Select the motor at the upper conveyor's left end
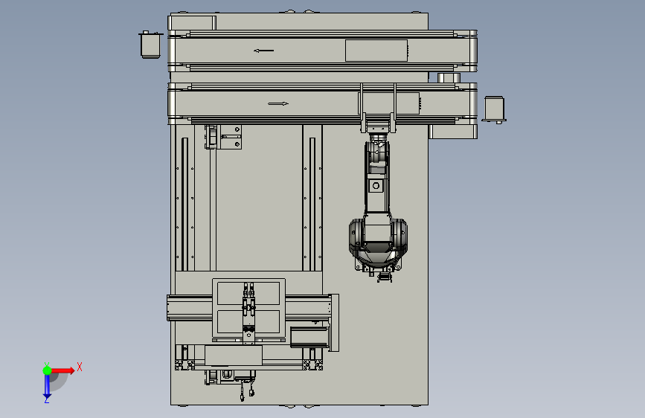The height and width of the screenshot is (418, 645). pyautogui.click(x=150, y=45)
